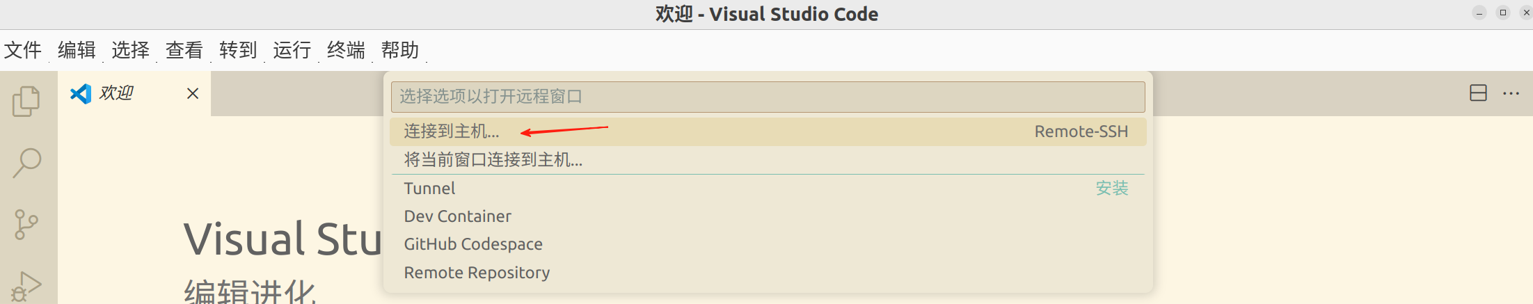Screen dimensions: 1533x304
Task: Open the Search view in activity bar
Action: pos(26,163)
